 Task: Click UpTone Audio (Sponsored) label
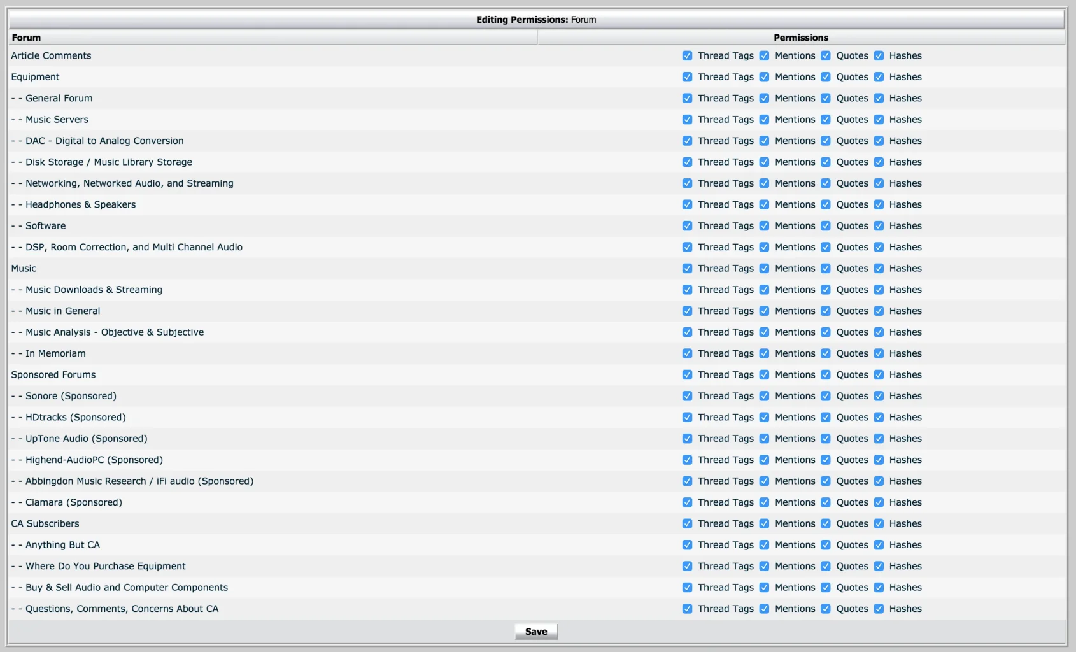pyautogui.click(x=87, y=439)
